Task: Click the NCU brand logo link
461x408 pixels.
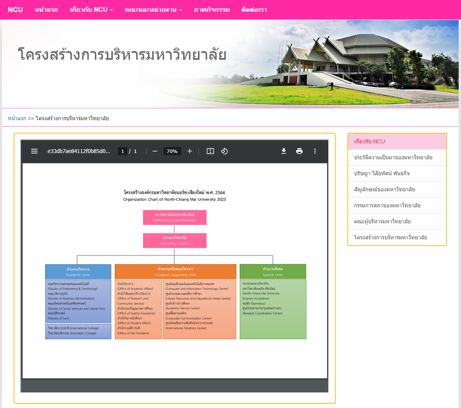Action: click(15, 10)
